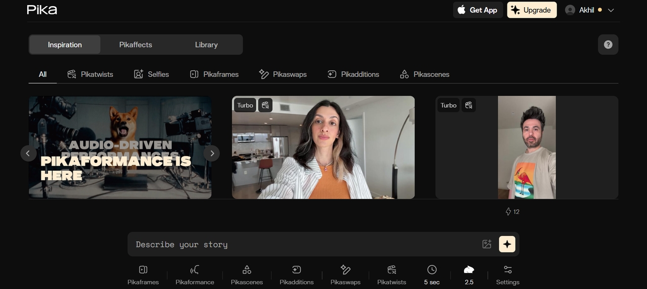This screenshot has width=647, height=289.
Task: Filter by Pikascenes category
Action: (424, 74)
